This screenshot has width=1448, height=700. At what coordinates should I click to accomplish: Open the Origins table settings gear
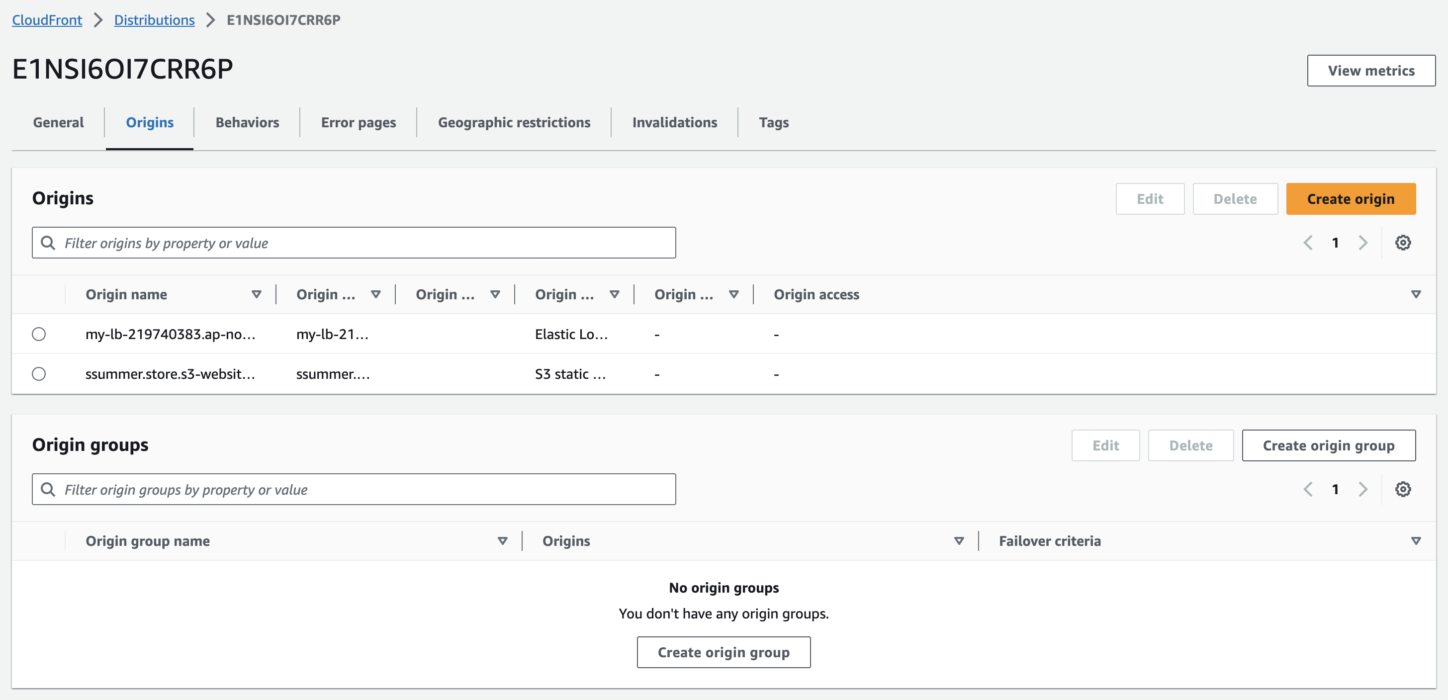tap(1402, 243)
